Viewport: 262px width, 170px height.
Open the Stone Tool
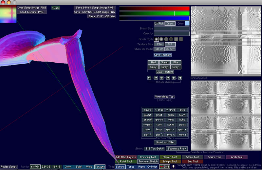click(x=192, y=157)
